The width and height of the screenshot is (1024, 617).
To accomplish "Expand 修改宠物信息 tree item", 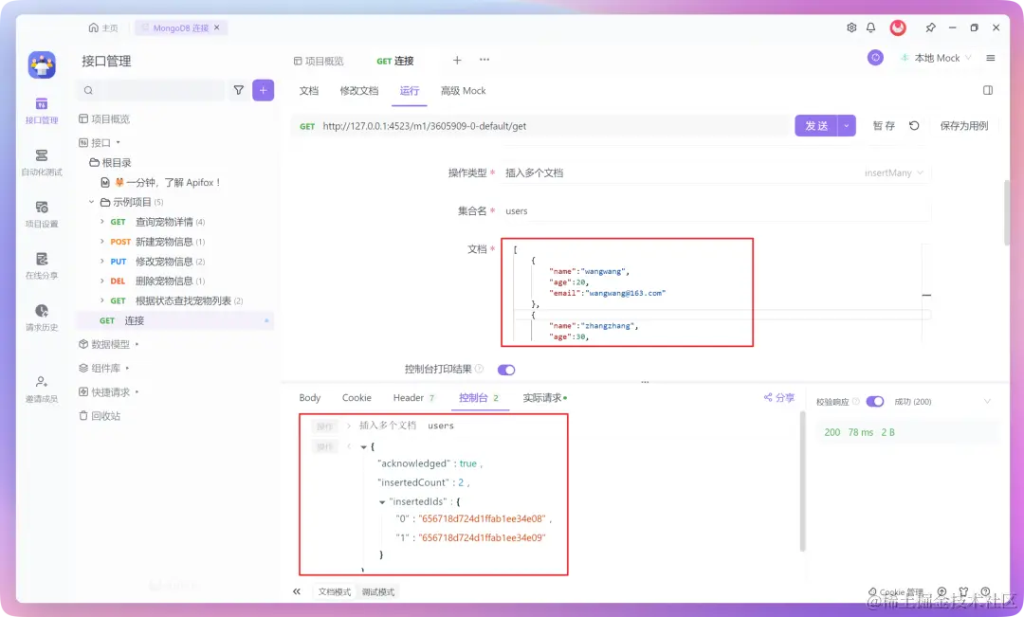I will [x=101, y=261].
